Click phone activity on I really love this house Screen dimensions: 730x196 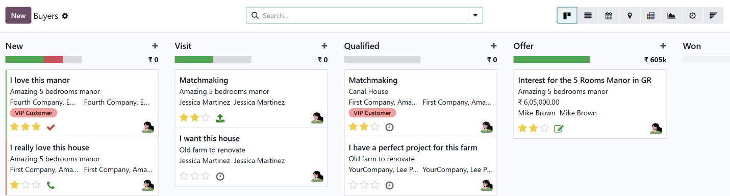point(51,185)
